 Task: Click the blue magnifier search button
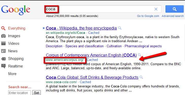point(175,9)
